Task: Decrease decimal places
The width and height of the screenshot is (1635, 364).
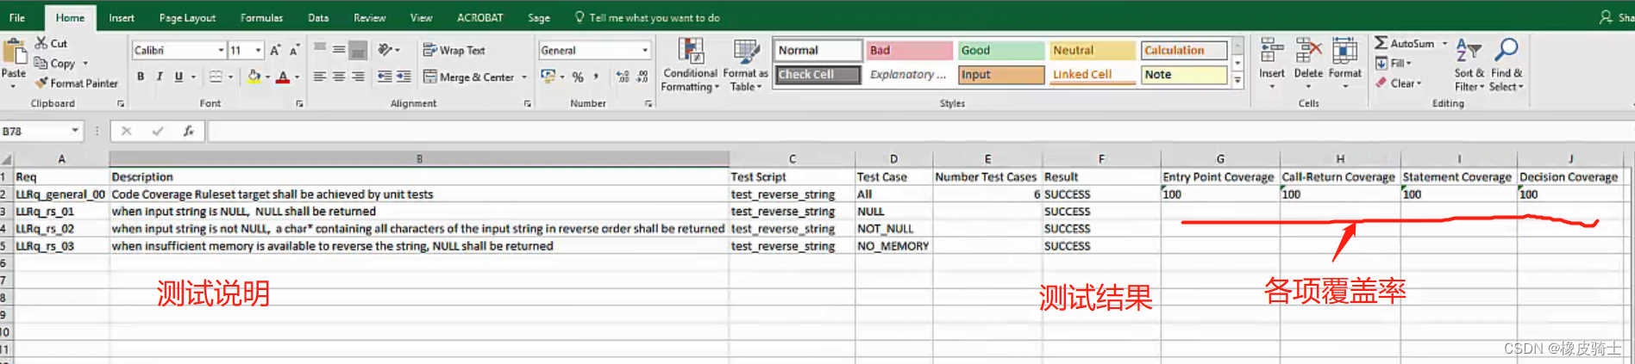Action: [642, 77]
